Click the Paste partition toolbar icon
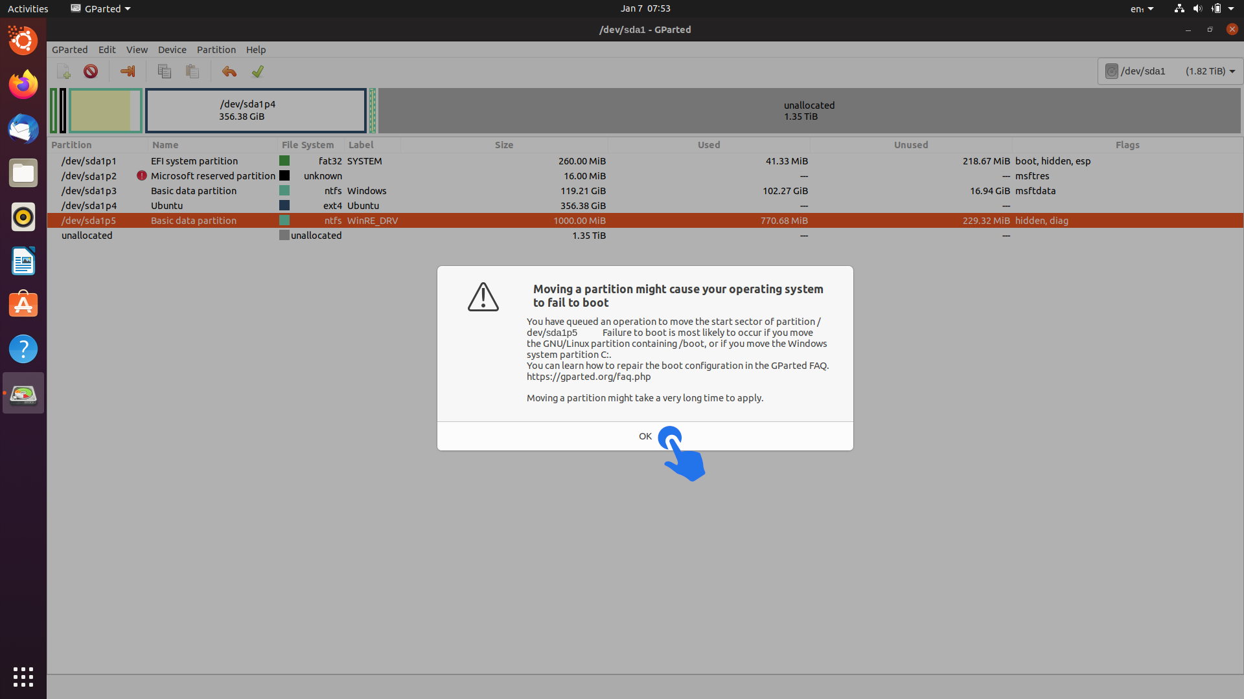Viewport: 1244px width, 699px height. [x=192, y=71]
